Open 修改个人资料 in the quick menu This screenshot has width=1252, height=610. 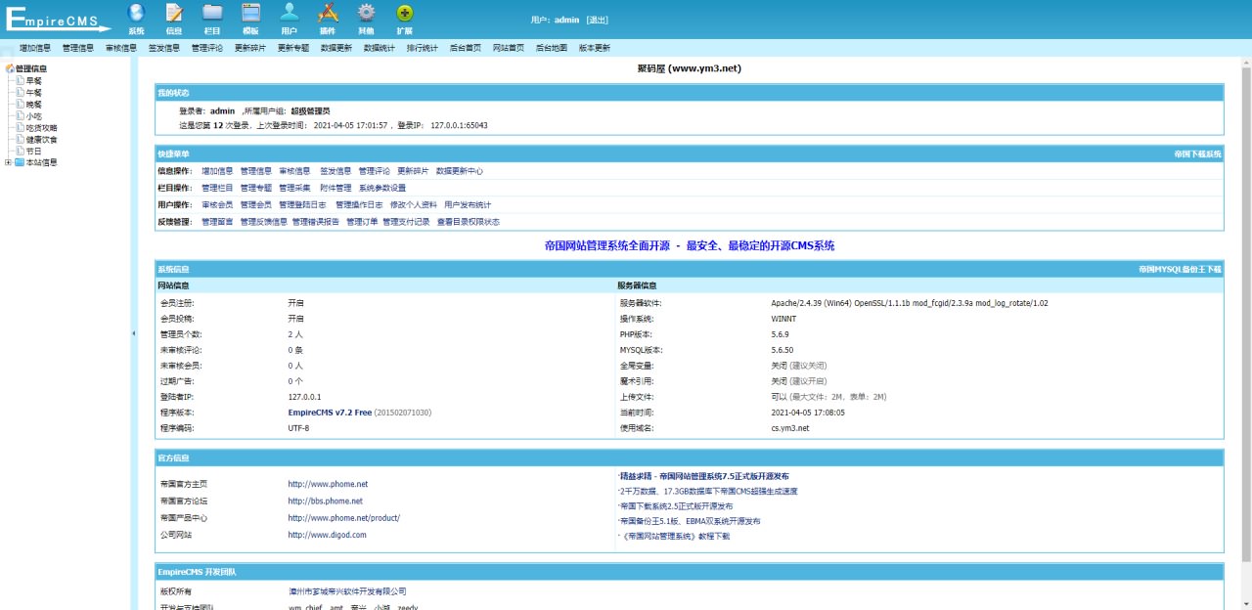pos(414,205)
